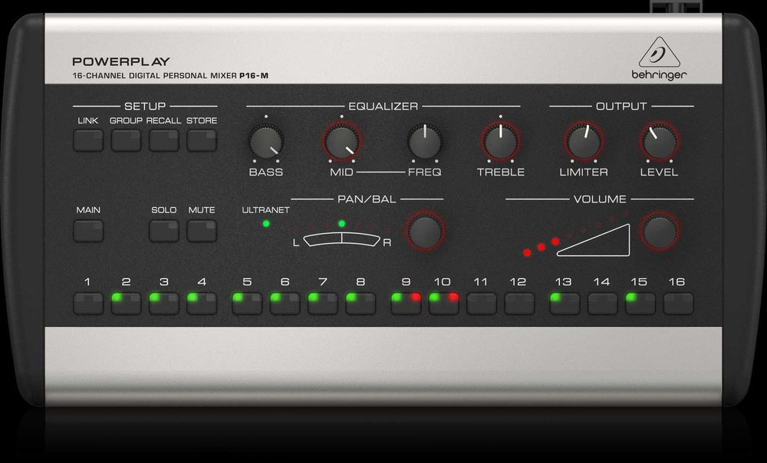This screenshot has width=767, height=463.
Task: Click the 16-CHANNEL DIGITAL PERSONAL MIXER P16-M label
Action: click(170, 76)
